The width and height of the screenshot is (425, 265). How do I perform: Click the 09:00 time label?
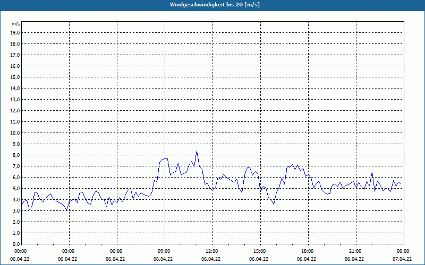(x=165, y=251)
